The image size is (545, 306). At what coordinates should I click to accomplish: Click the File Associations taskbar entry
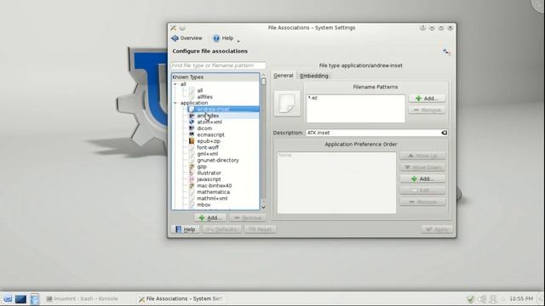click(x=181, y=298)
